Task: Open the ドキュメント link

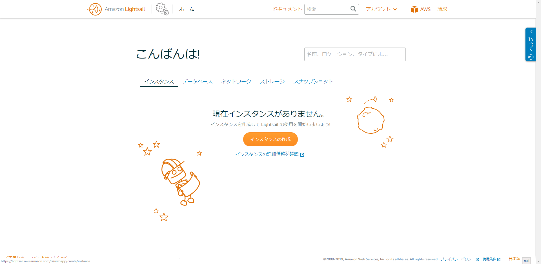Action: click(x=287, y=9)
